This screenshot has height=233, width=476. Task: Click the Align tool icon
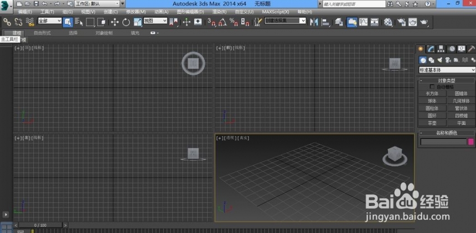click(x=325, y=22)
